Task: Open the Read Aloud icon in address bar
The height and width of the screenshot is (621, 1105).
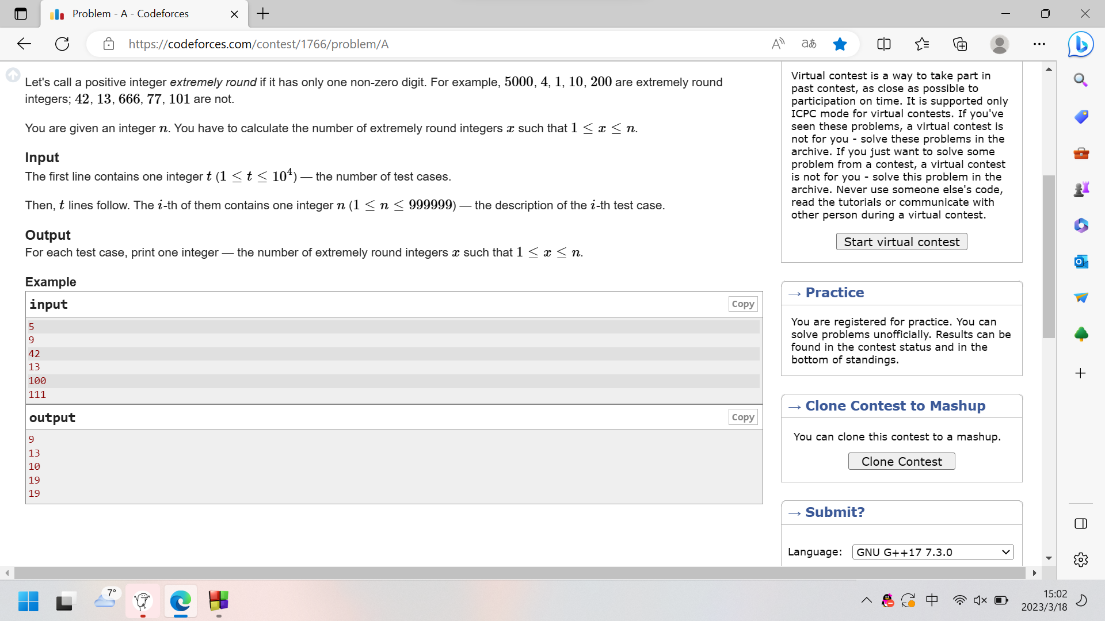Action: [778, 44]
